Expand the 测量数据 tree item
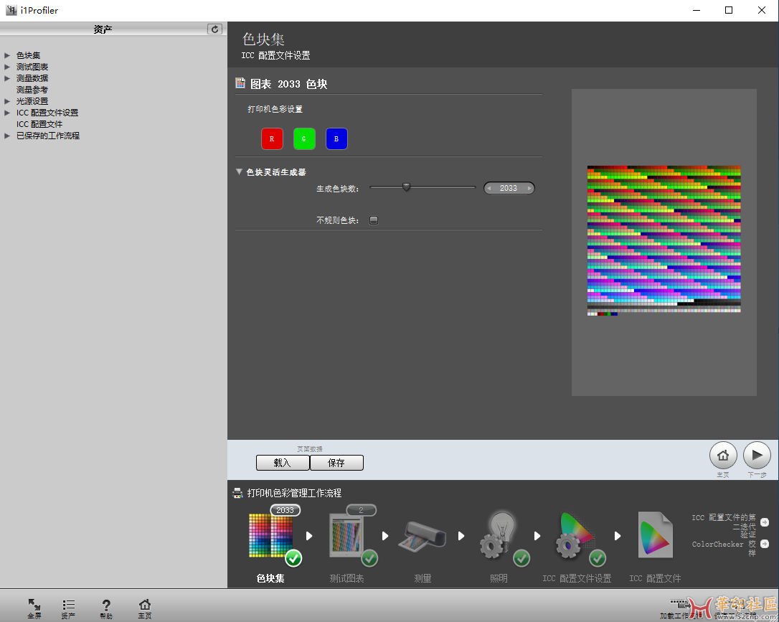The image size is (779, 622). click(x=7, y=78)
